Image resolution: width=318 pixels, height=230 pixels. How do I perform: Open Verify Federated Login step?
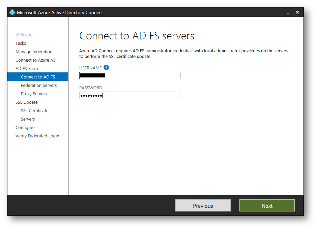[x=37, y=136]
